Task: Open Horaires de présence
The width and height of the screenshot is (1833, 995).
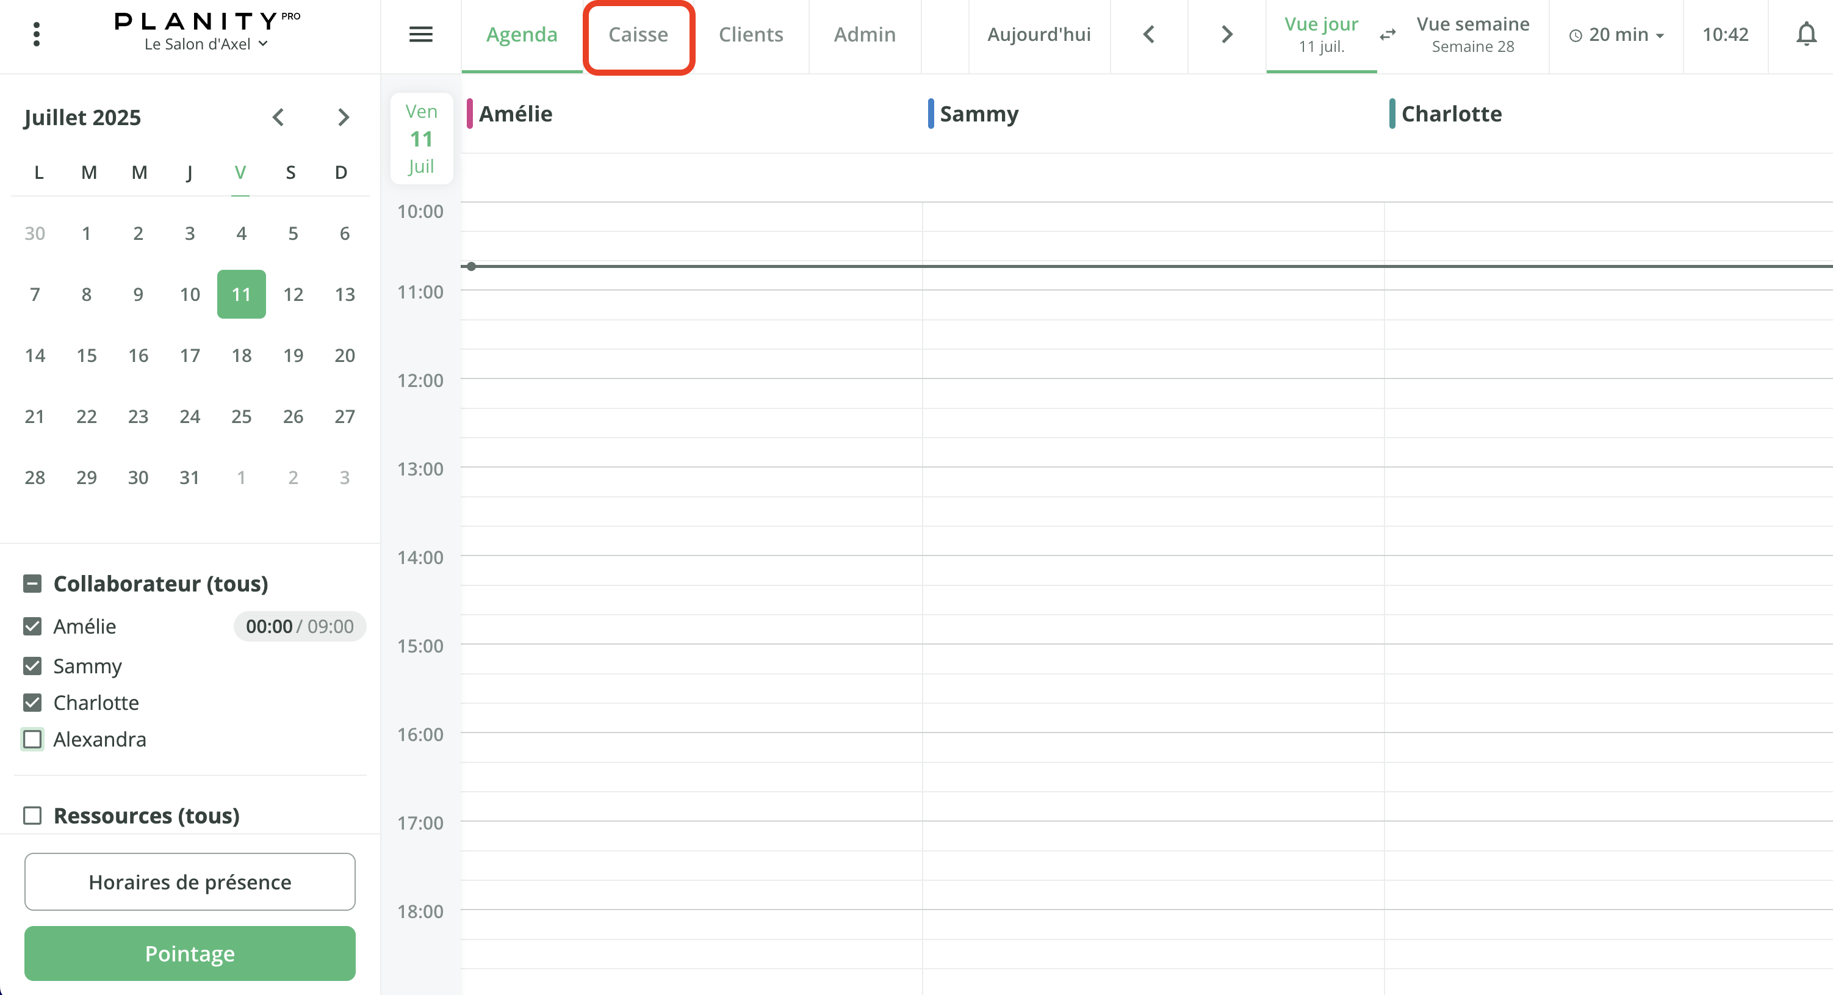Action: pyautogui.click(x=189, y=882)
